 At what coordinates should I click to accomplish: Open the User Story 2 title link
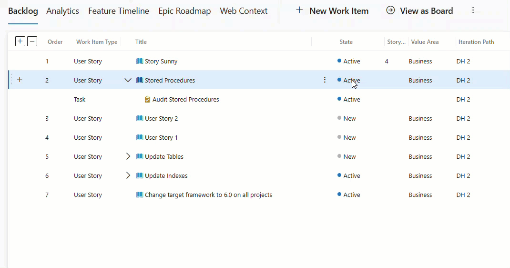coord(161,118)
